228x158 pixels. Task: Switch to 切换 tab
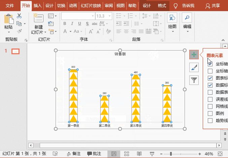61,6
